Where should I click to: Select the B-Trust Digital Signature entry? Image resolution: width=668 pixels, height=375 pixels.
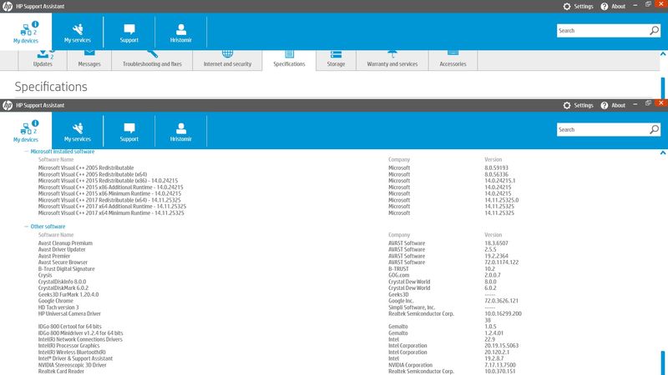[67, 268]
